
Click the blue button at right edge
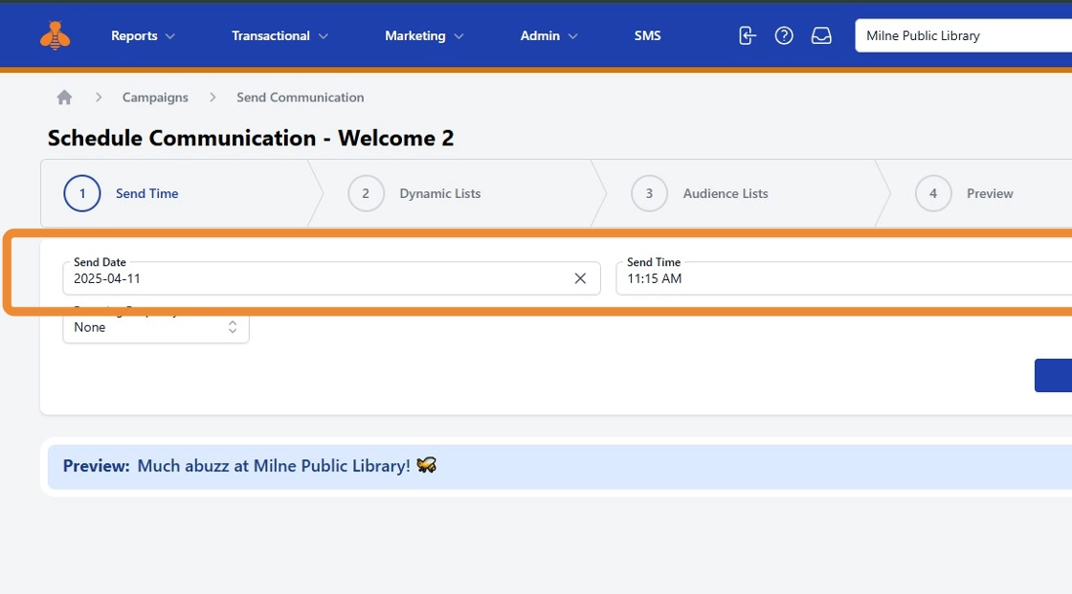pyautogui.click(x=1053, y=375)
